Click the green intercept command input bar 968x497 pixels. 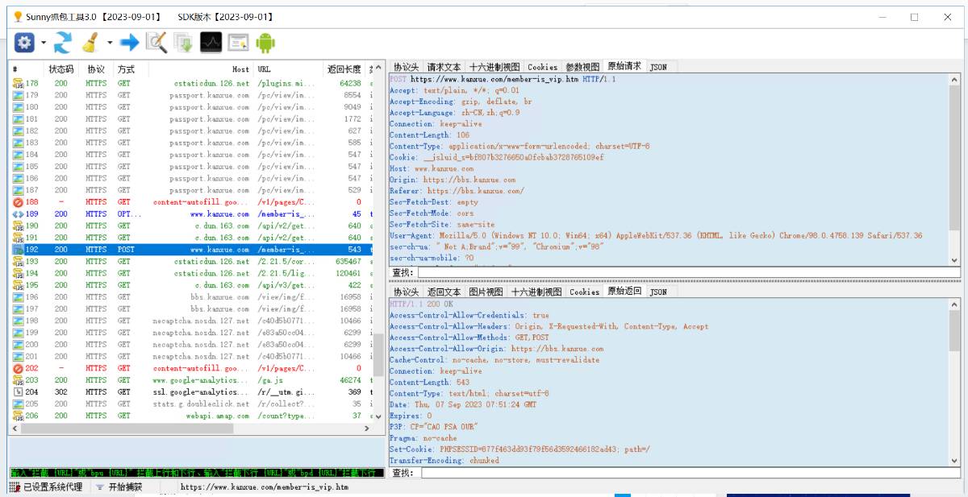(x=197, y=473)
